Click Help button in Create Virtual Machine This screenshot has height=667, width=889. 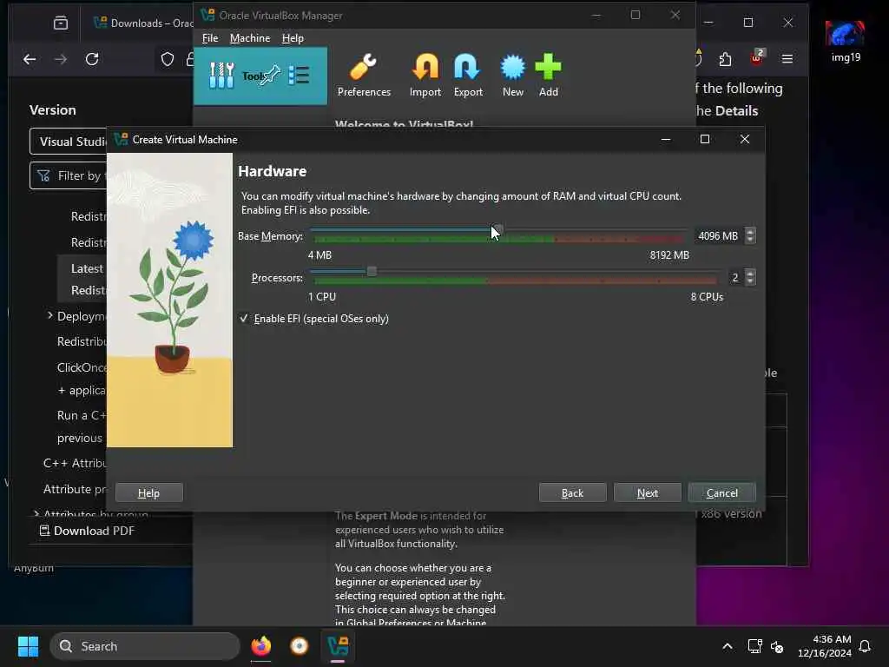148,493
